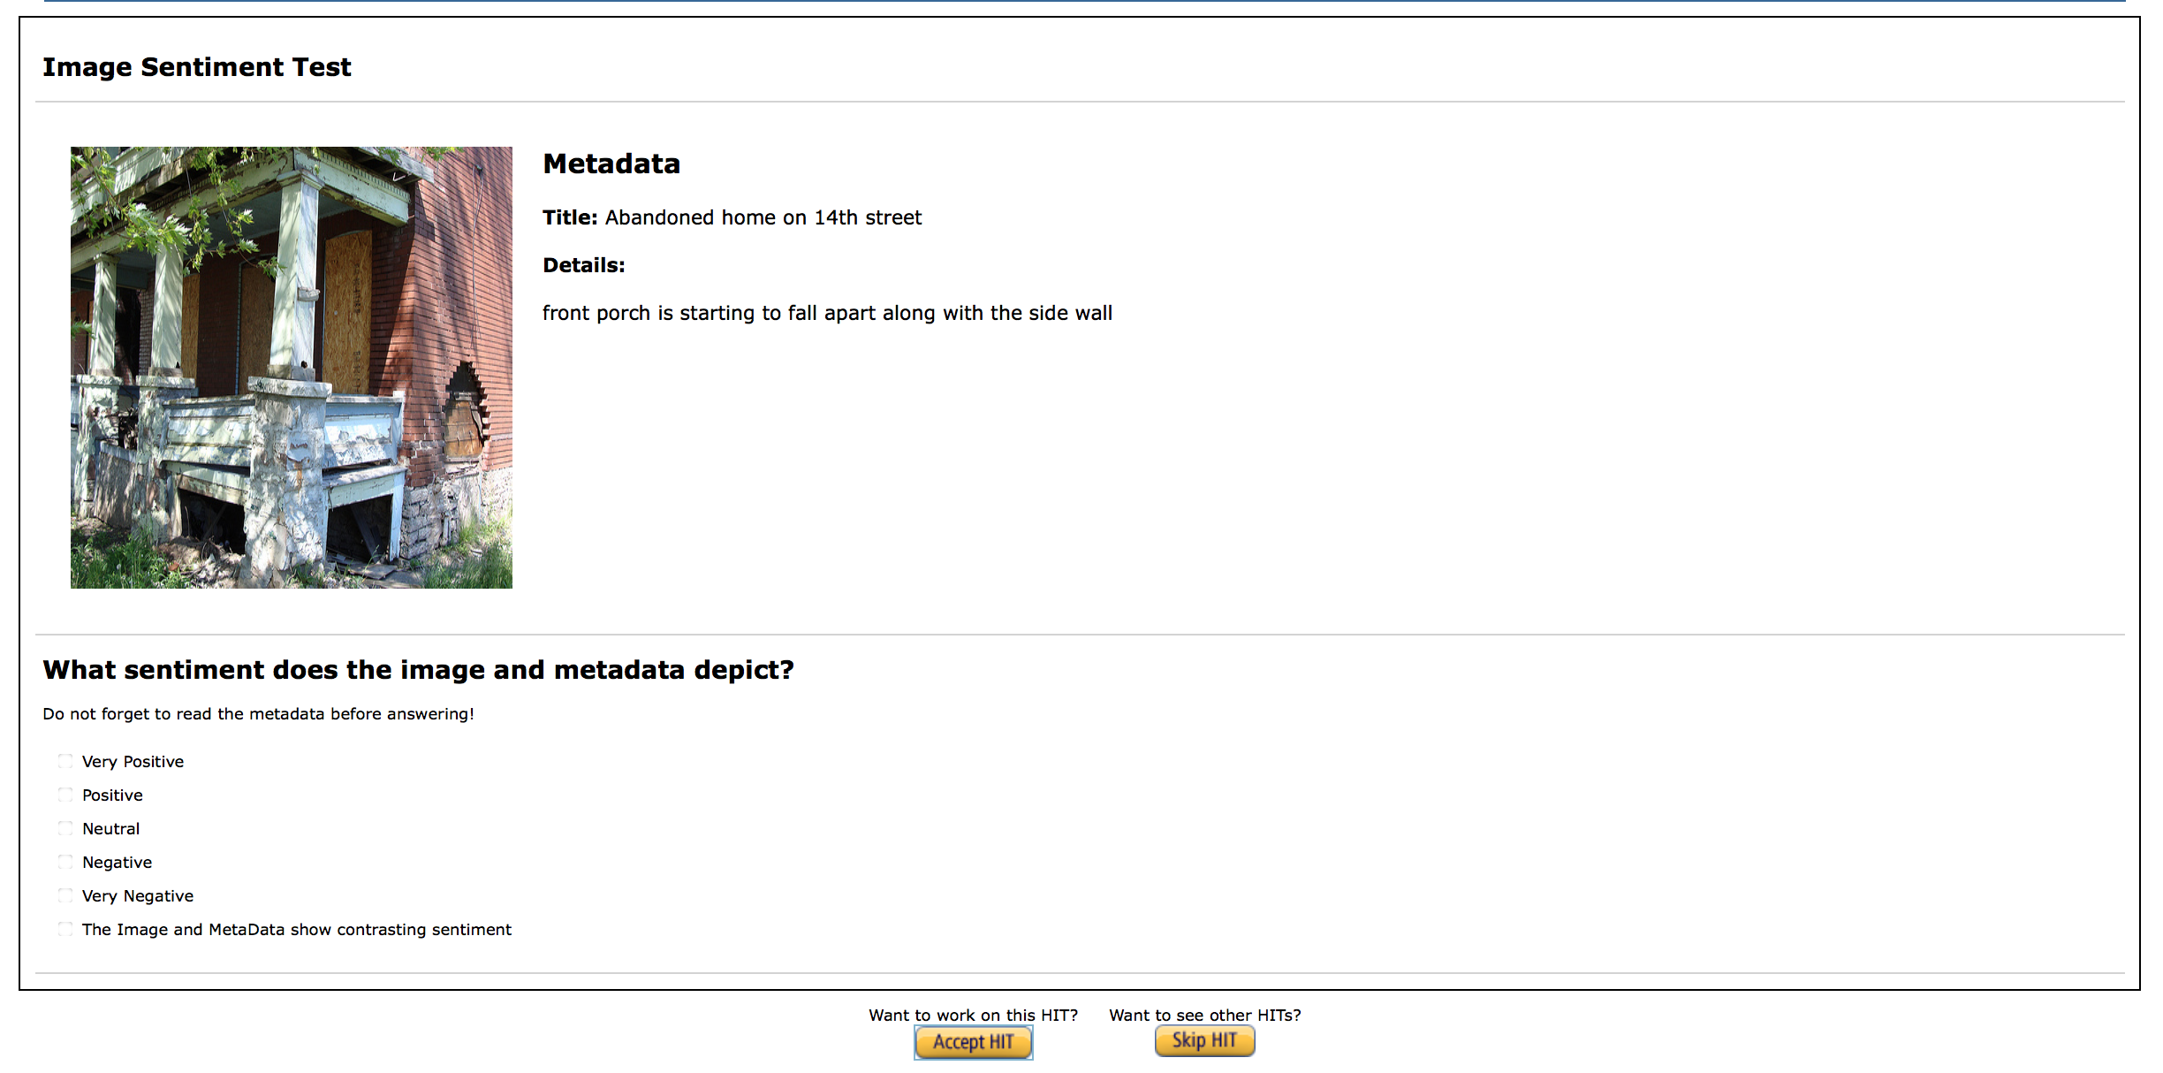Click the bold 'Details:' label

click(x=583, y=265)
